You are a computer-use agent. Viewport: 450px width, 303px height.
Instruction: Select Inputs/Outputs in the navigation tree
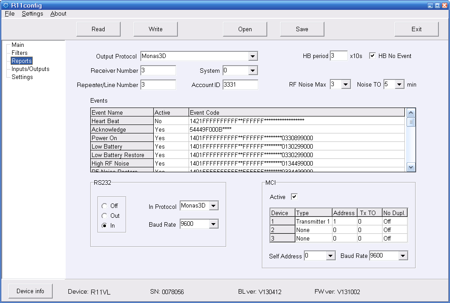tap(30, 69)
